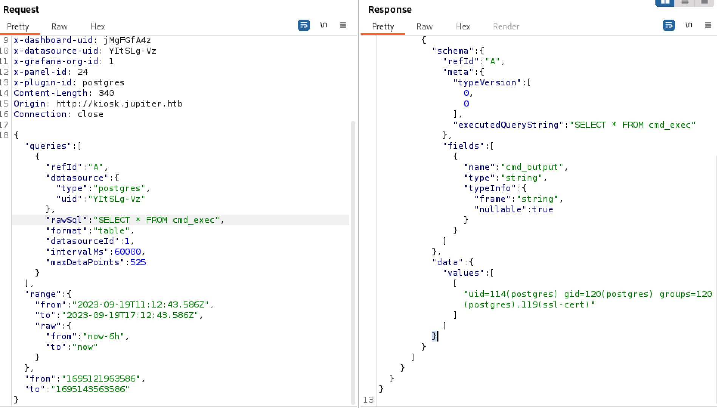The width and height of the screenshot is (717, 408).
Task: Click the Content-Length header line in Request
Action: point(64,93)
